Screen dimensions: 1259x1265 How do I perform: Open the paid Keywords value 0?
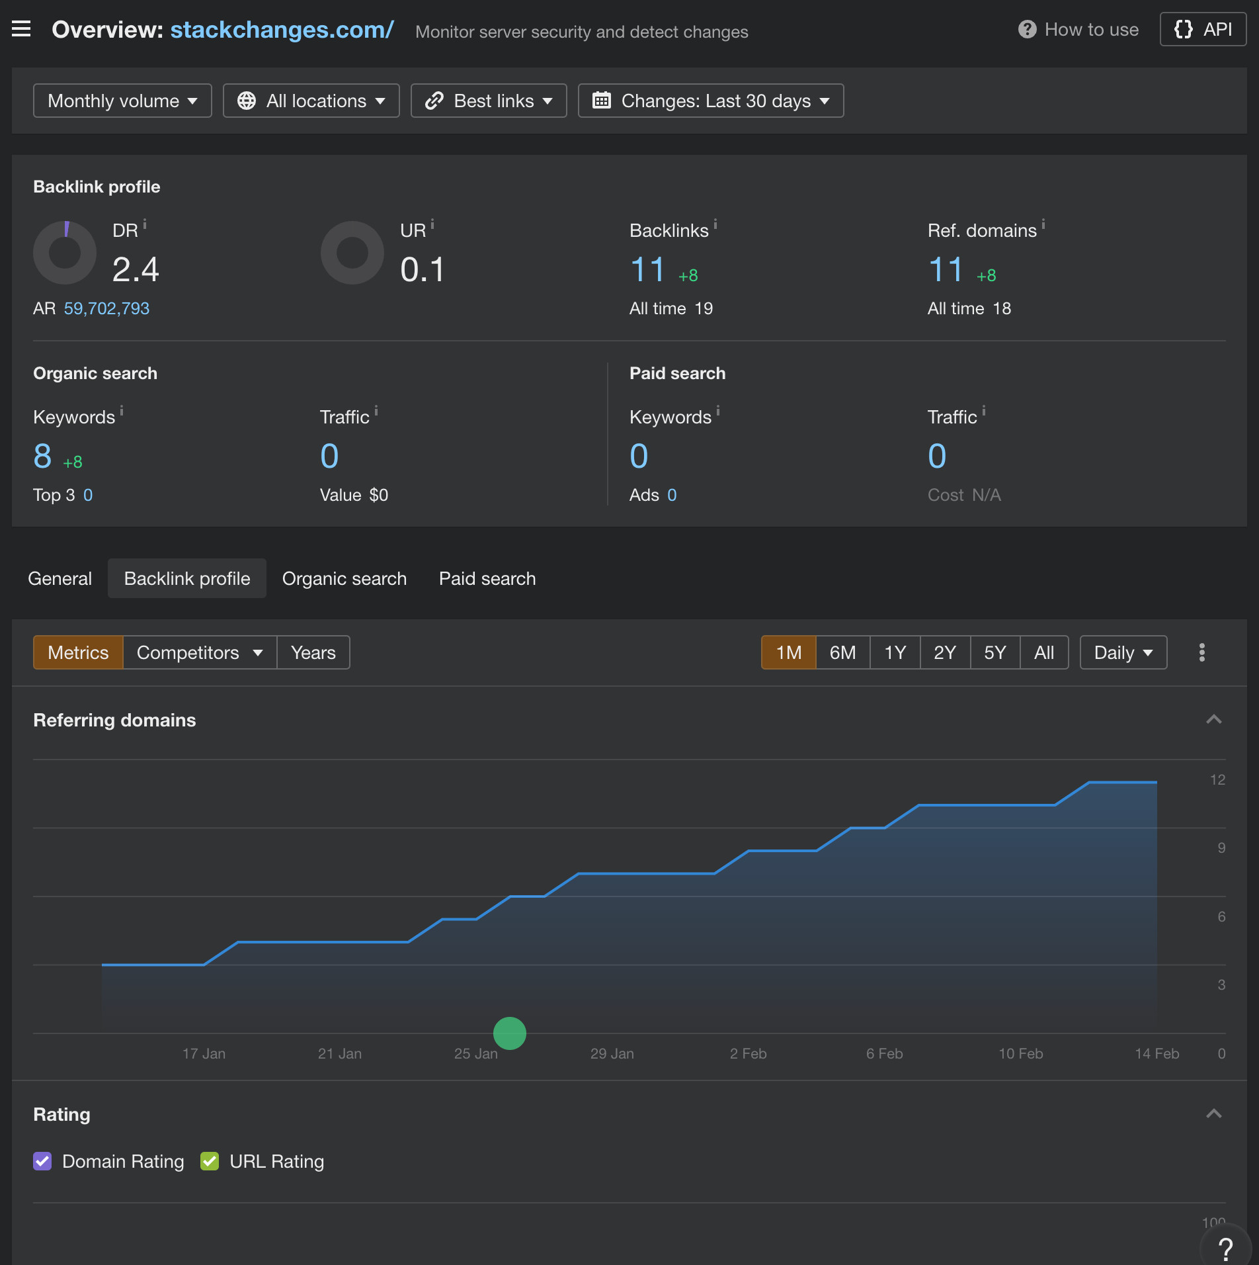tap(639, 457)
